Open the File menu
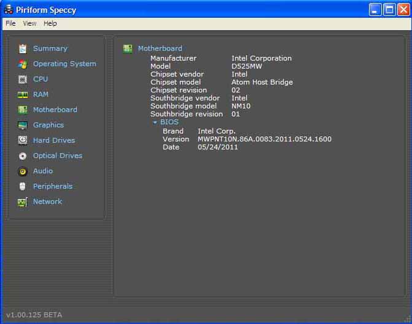Image resolution: width=412 pixels, height=324 pixels. click(x=10, y=23)
